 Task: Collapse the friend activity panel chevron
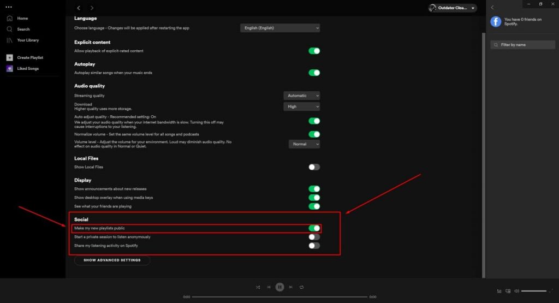tap(492, 7)
